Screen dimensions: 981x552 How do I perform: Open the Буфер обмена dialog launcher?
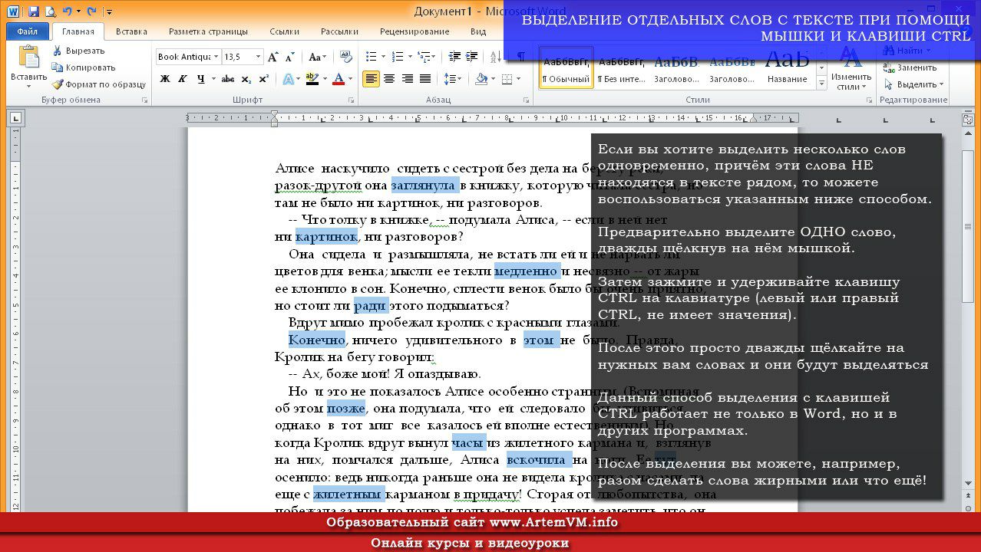(144, 100)
